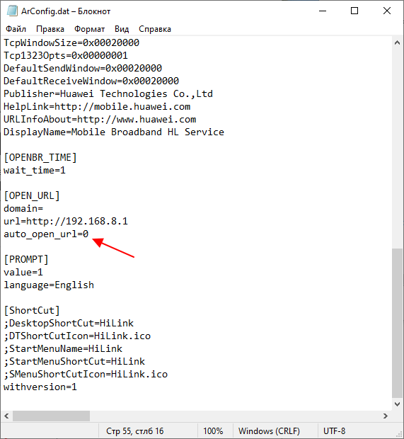Click the horizontal scrollbar right arrow

coord(386,416)
